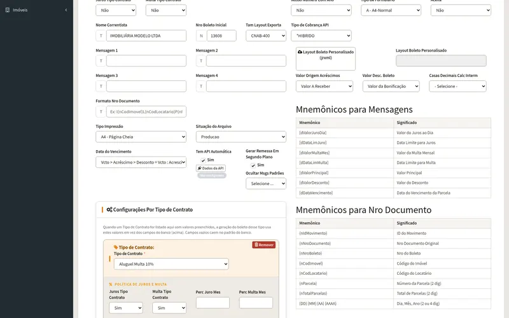509x318 pixels.
Task: Click the red Remover button
Action: (x=264, y=245)
